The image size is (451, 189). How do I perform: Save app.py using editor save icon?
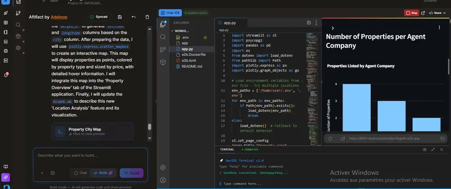pos(309,22)
